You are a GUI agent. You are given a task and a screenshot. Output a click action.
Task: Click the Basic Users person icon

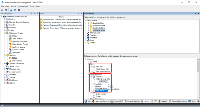click(10, 61)
